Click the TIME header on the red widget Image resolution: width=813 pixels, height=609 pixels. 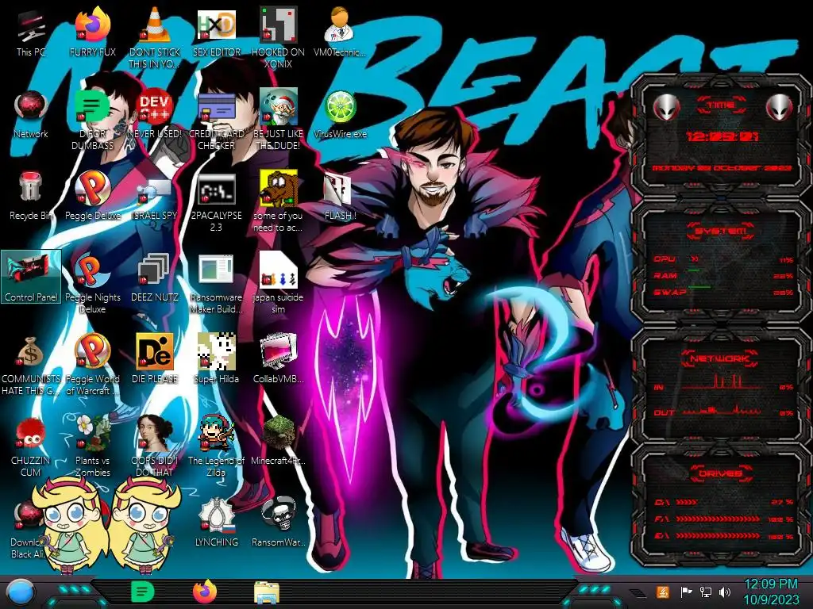pos(721,105)
